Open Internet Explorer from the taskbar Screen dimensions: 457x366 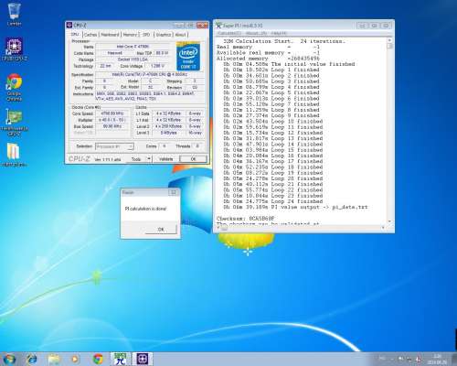coord(31,359)
